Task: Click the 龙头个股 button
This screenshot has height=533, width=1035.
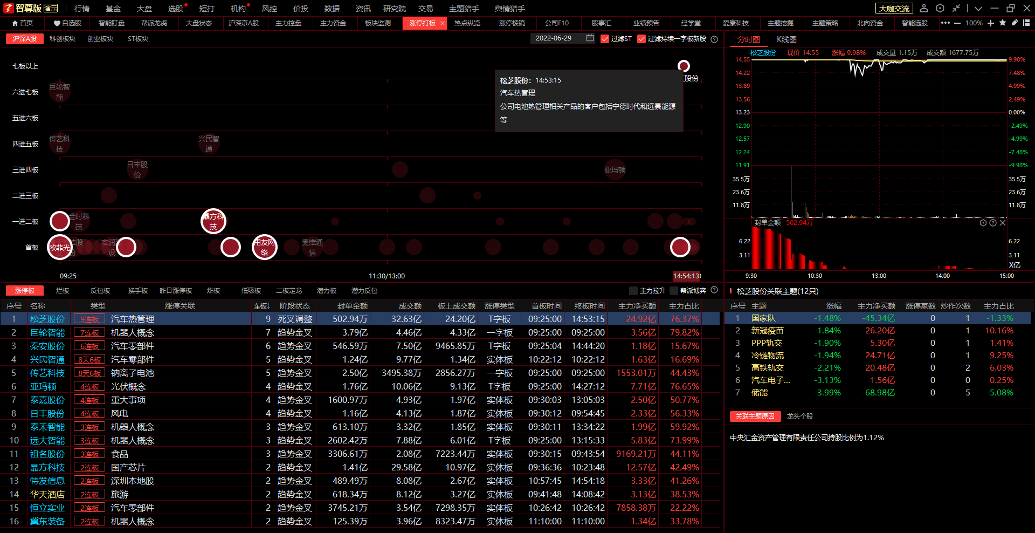Action: (800, 416)
